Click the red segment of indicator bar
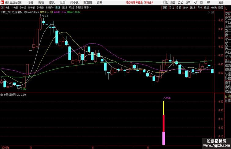Image resolution: width=231 pixels, height=149 pixels. (164, 123)
